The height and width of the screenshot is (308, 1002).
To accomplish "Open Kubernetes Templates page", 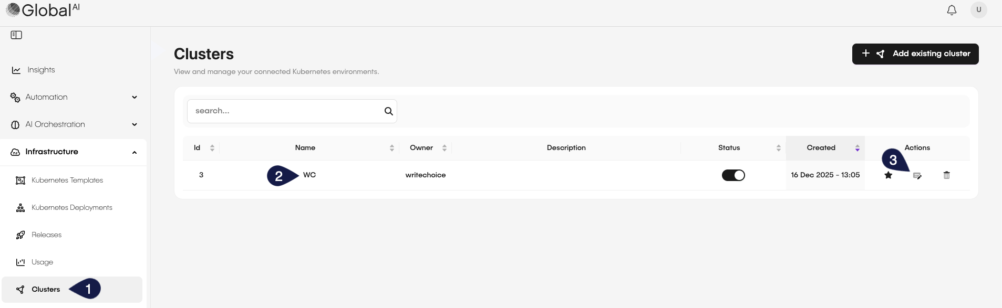I will pyautogui.click(x=67, y=180).
